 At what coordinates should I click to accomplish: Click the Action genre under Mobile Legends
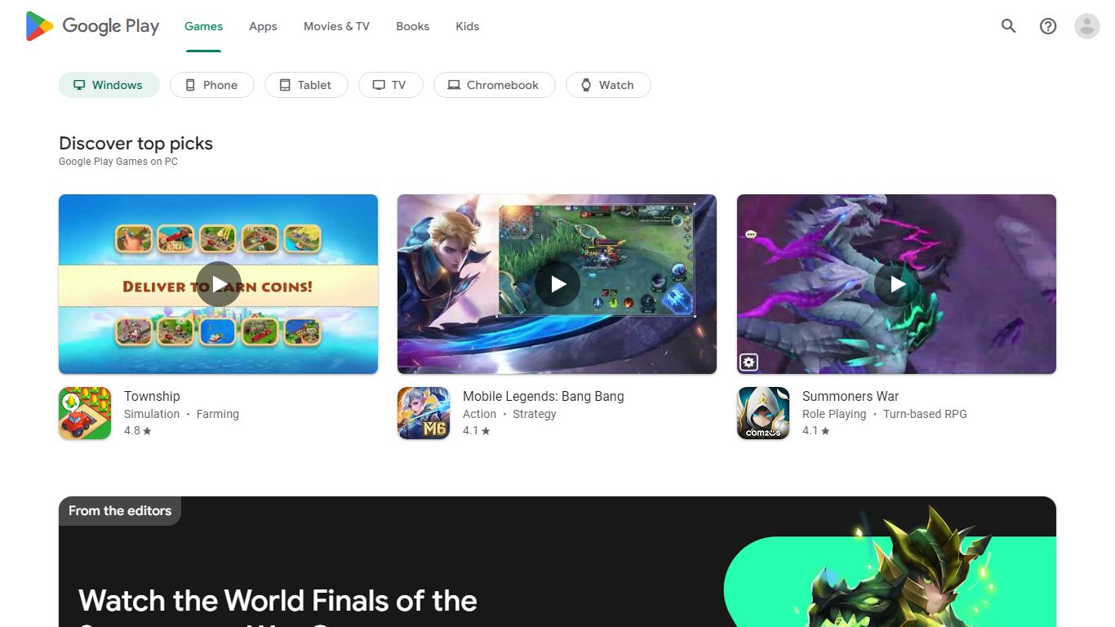(479, 414)
